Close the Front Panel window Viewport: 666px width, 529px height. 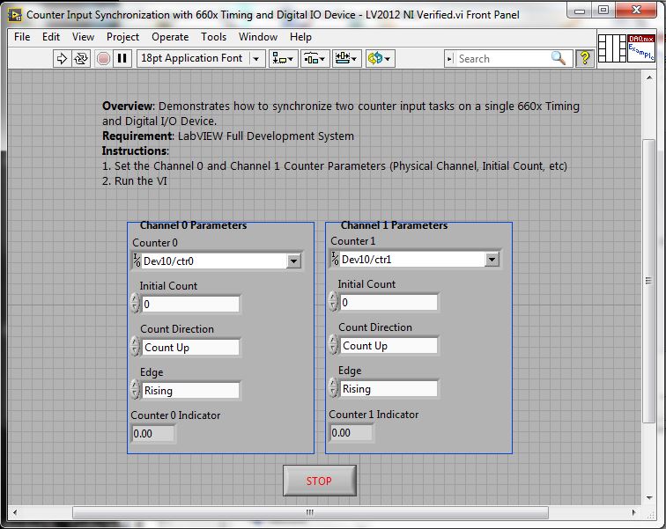(x=636, y=11)
